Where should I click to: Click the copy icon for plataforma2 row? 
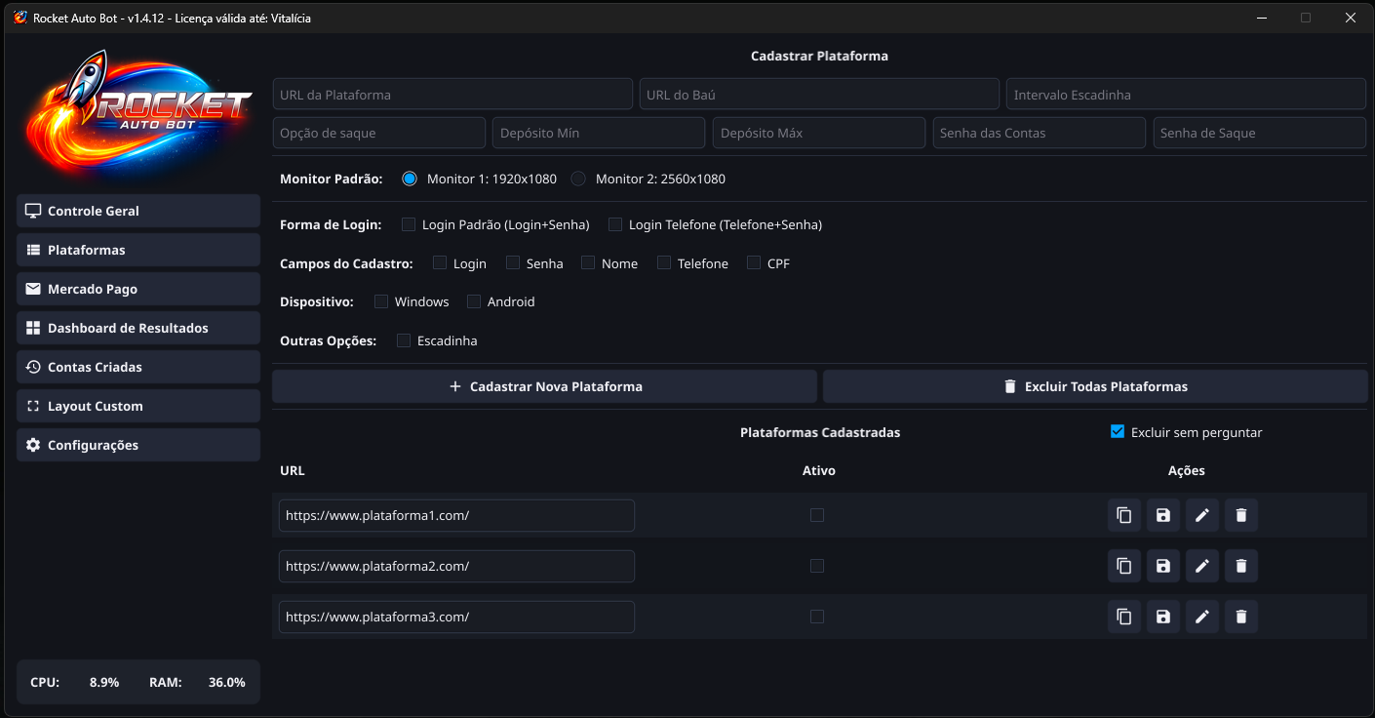click(1123, 566)
